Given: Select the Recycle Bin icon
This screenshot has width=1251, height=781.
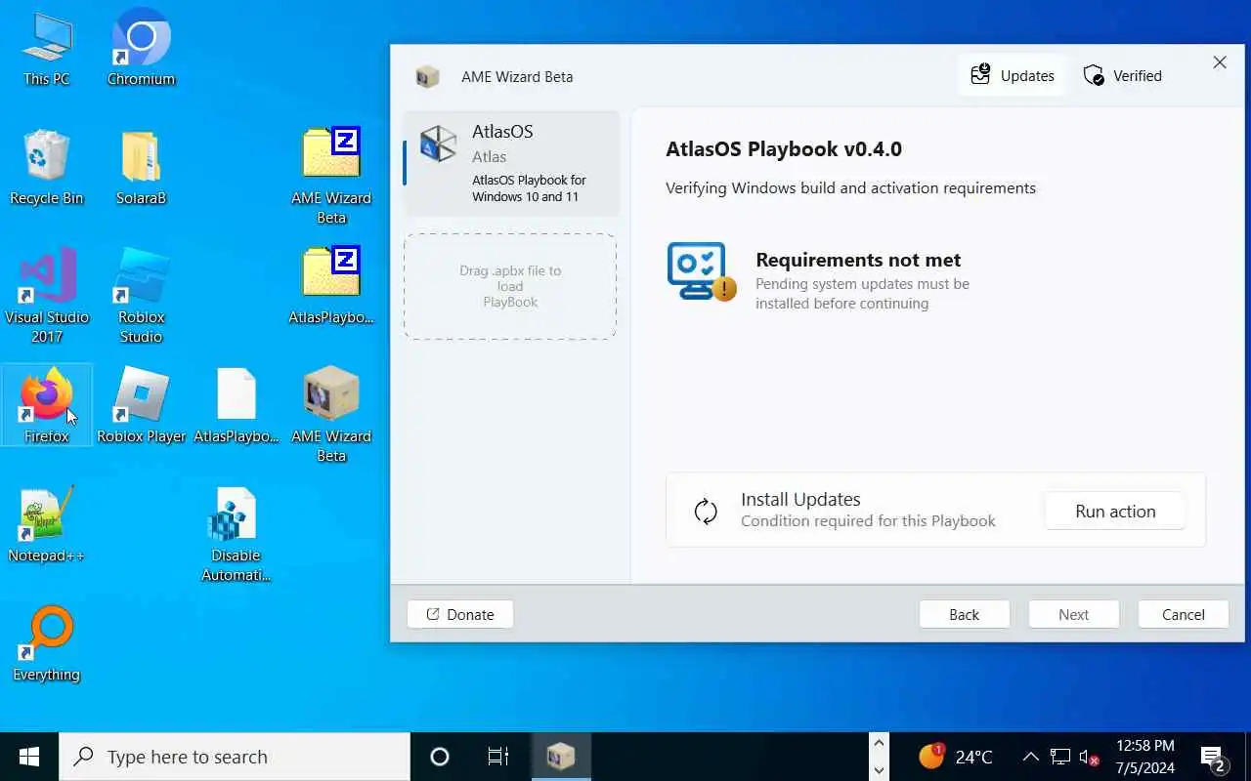Looking at the screenshot, I should point(47,168).
